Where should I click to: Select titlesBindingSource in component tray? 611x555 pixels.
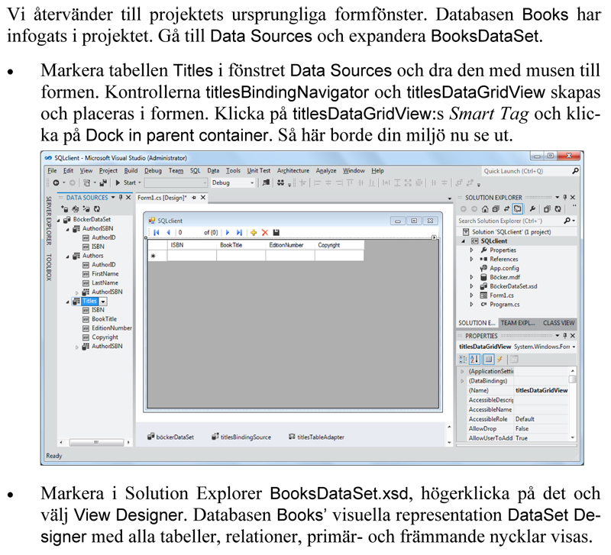coord(245,437)
